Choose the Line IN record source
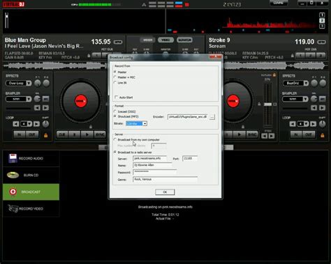The height and width of the screenshot is (264, 331). tap(115, 82)
